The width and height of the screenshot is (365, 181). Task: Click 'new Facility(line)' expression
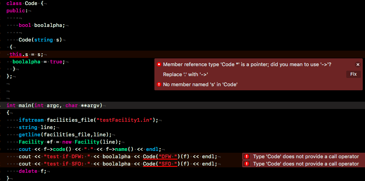click(91, 142)
